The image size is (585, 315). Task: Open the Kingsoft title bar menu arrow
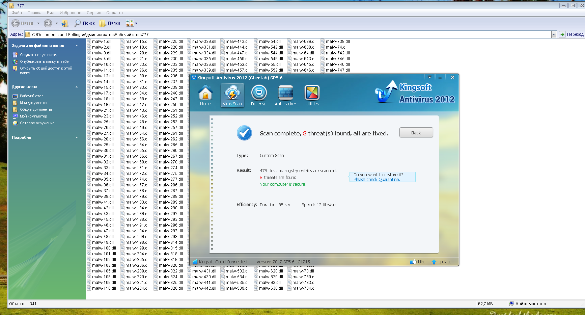tap(429, 77)
